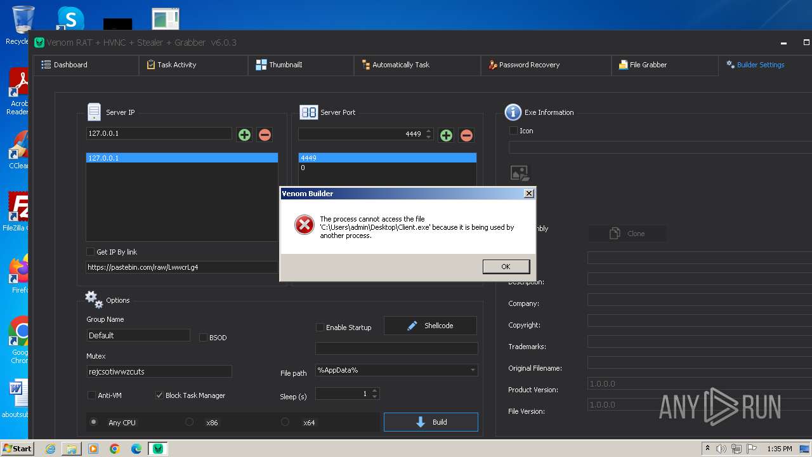The width and height of the screenshot is (812, 457).
Task: Remove Server Port with red minus
Action: click(x=466, y=135)
